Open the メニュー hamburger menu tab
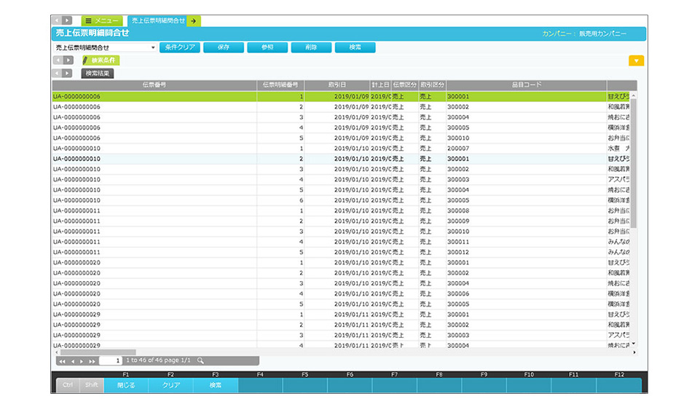Image resolution: width=692 pixels, height=407 pixels. point(101,21)
